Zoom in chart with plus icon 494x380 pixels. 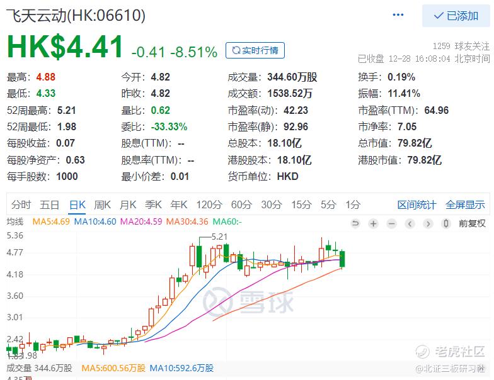(x=373, y=224)
